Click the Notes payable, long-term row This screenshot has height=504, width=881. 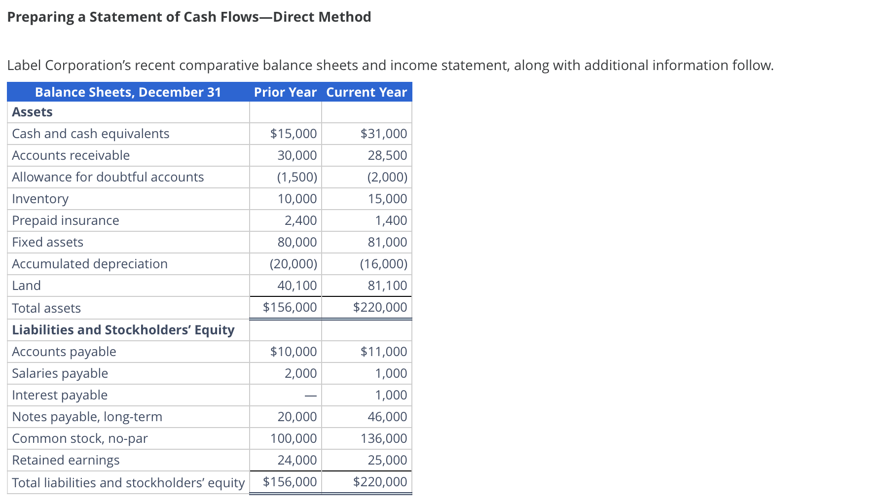pos(87,417)
